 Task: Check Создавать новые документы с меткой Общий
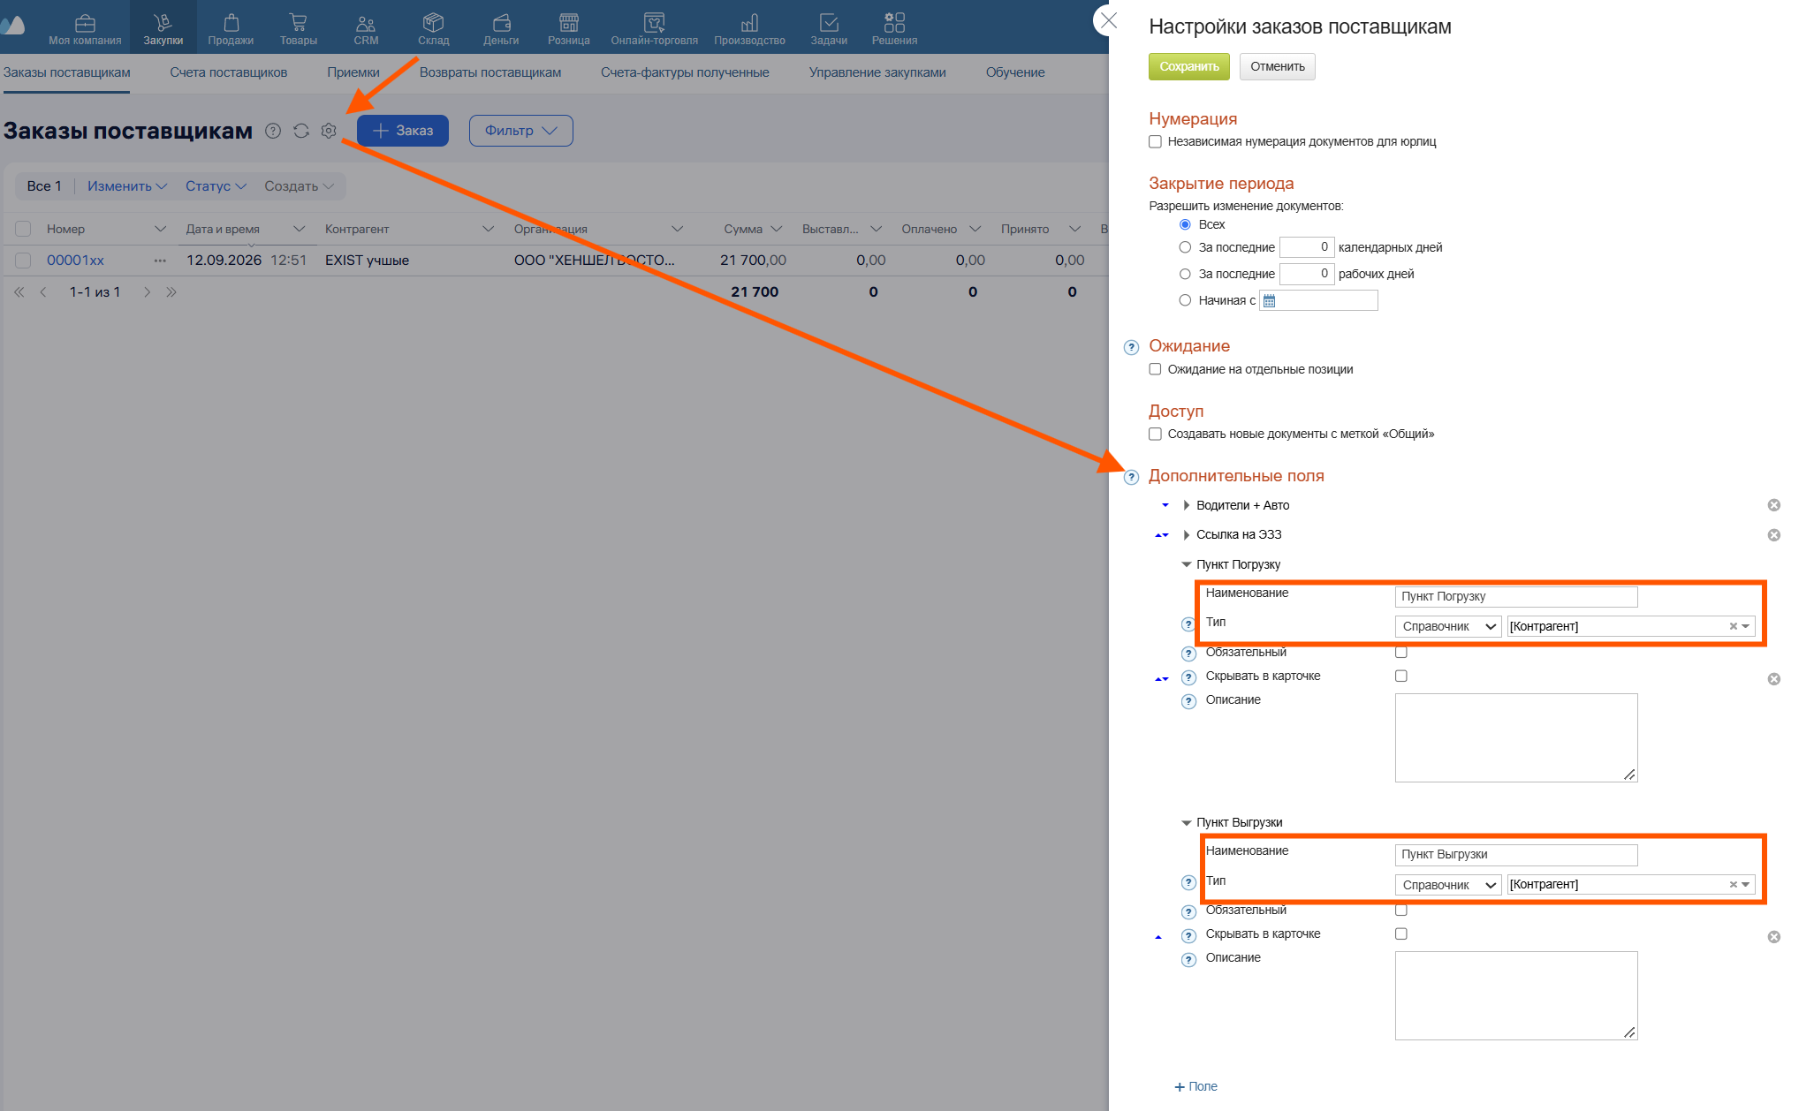[1155, 434]
